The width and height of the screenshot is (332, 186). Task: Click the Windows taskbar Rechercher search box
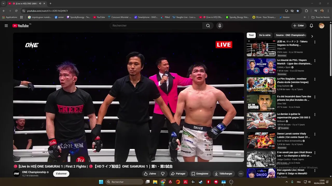point(124,182)
